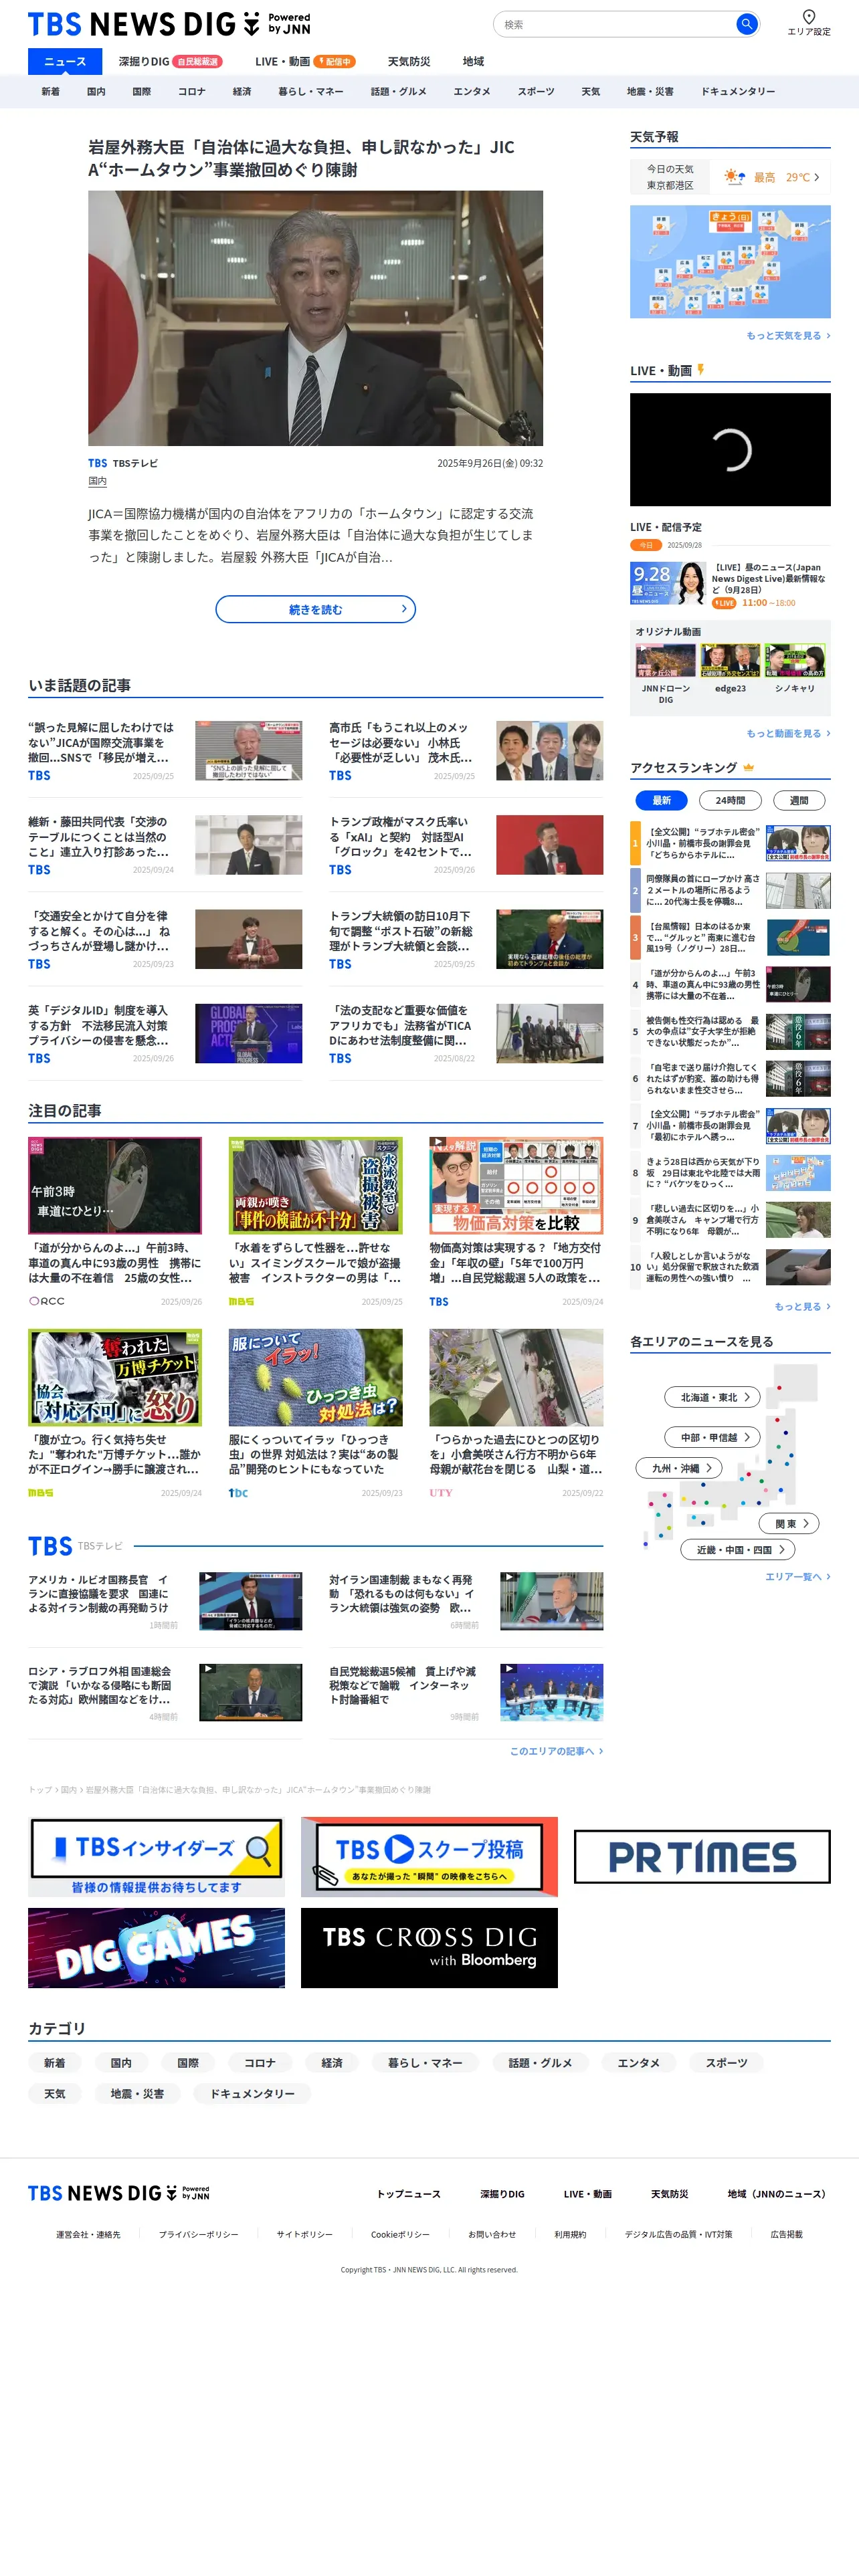This screenshot has height=2576, width=859.
Task: Click もっと動画を見る link
Action: coord(788,734)
